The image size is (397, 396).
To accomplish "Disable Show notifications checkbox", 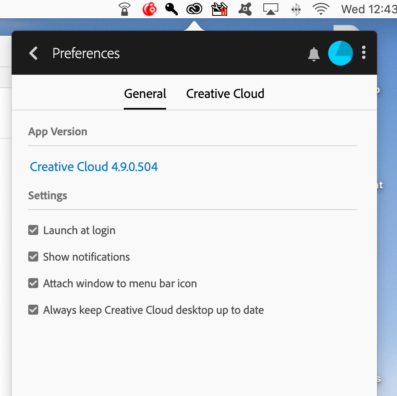I will pos(33,257).
